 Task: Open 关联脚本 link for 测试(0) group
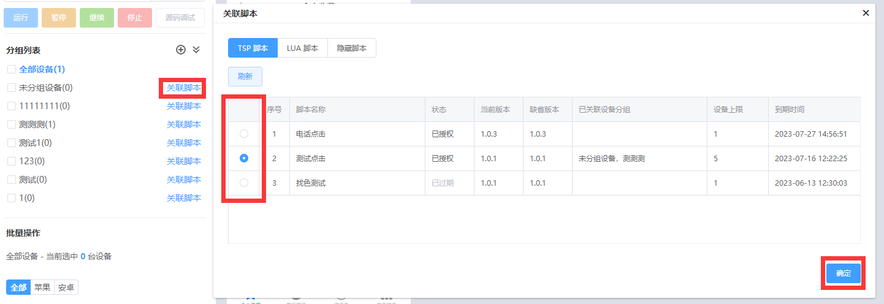(x=184, y=180)
